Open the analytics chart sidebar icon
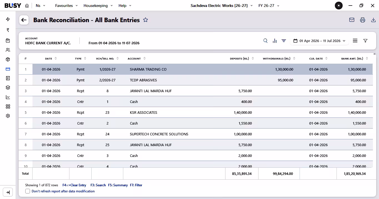The height and width of the screenshot is (199, 379). (8, 97)
